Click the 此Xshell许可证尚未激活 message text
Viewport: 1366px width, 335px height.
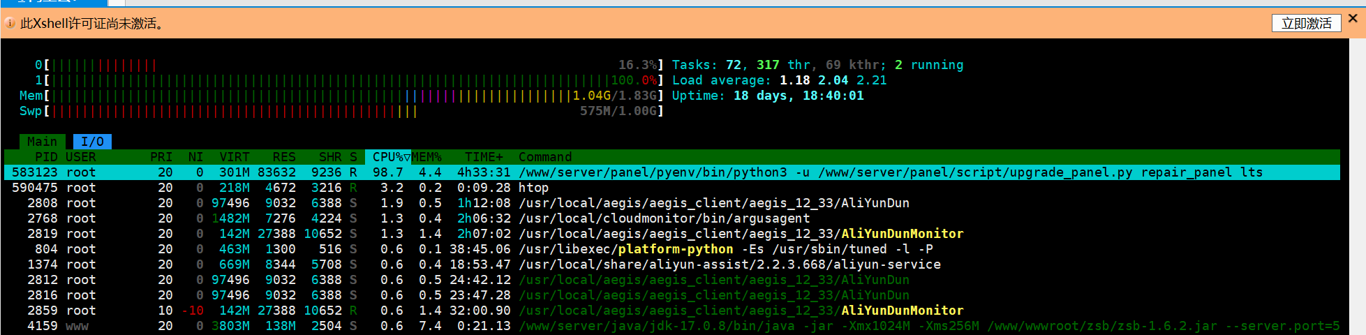(x=92, y=24)
